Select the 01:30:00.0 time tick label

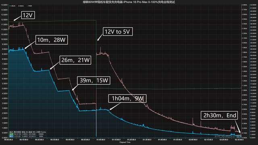click(x=147, y=140)
